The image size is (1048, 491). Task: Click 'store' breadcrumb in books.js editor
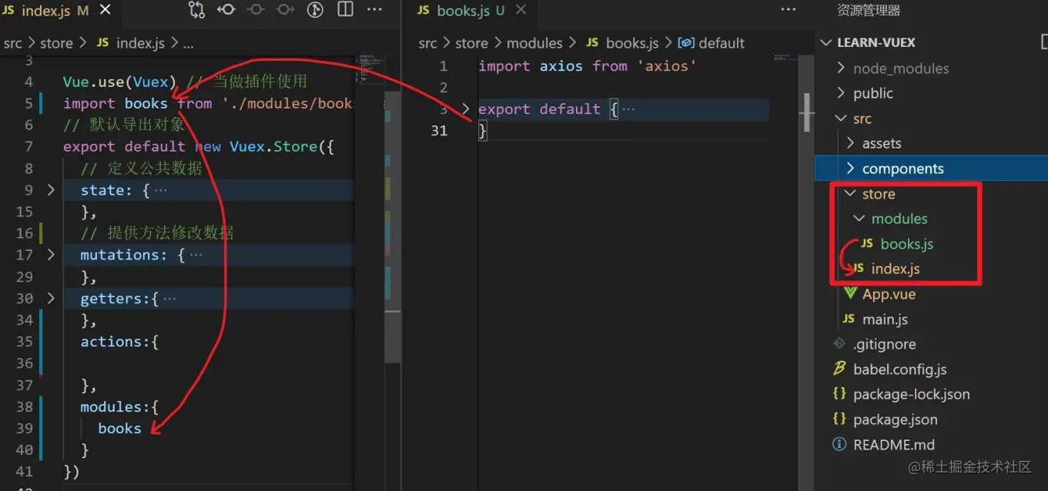point(471,43)
